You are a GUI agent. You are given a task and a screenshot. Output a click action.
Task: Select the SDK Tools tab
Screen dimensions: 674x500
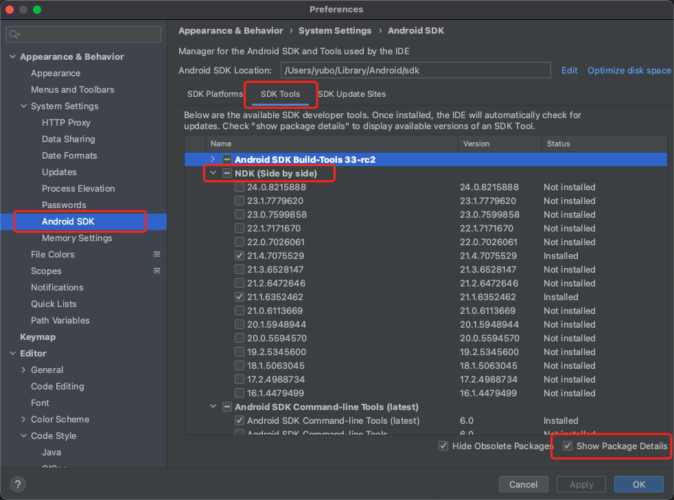280,94
